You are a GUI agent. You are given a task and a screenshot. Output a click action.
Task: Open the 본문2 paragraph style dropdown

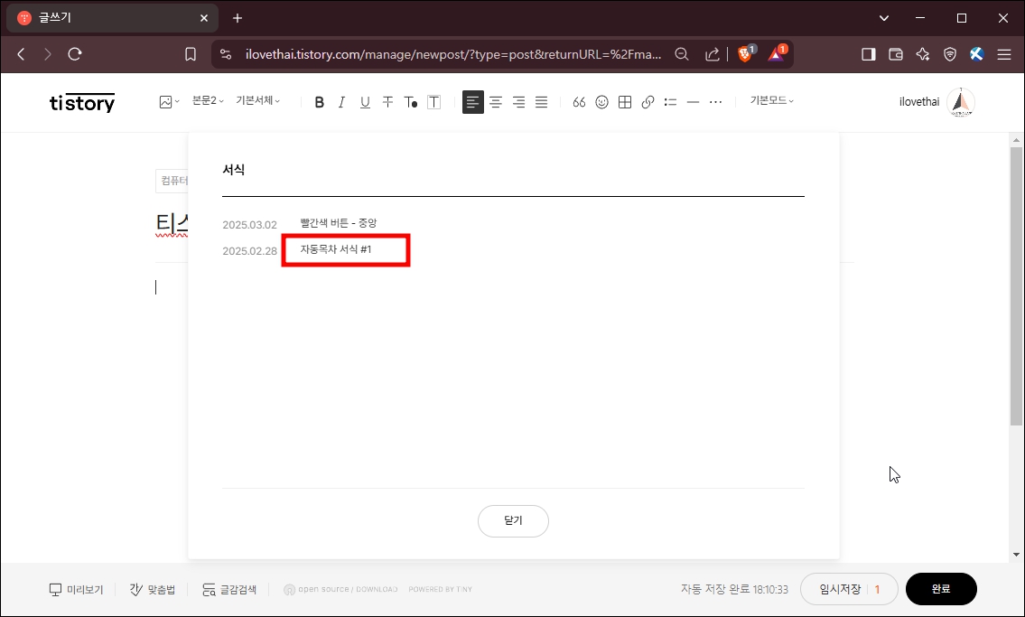(x=206, y=100)
